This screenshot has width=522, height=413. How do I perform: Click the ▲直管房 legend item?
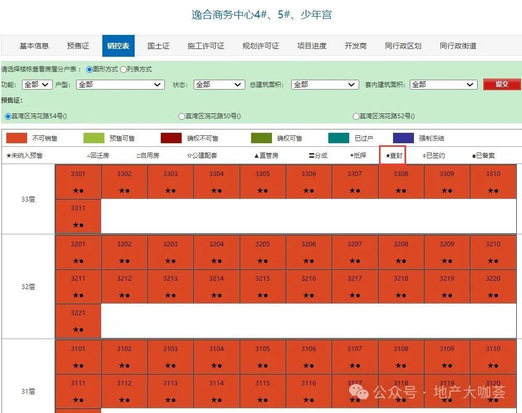tap(266, 156)
